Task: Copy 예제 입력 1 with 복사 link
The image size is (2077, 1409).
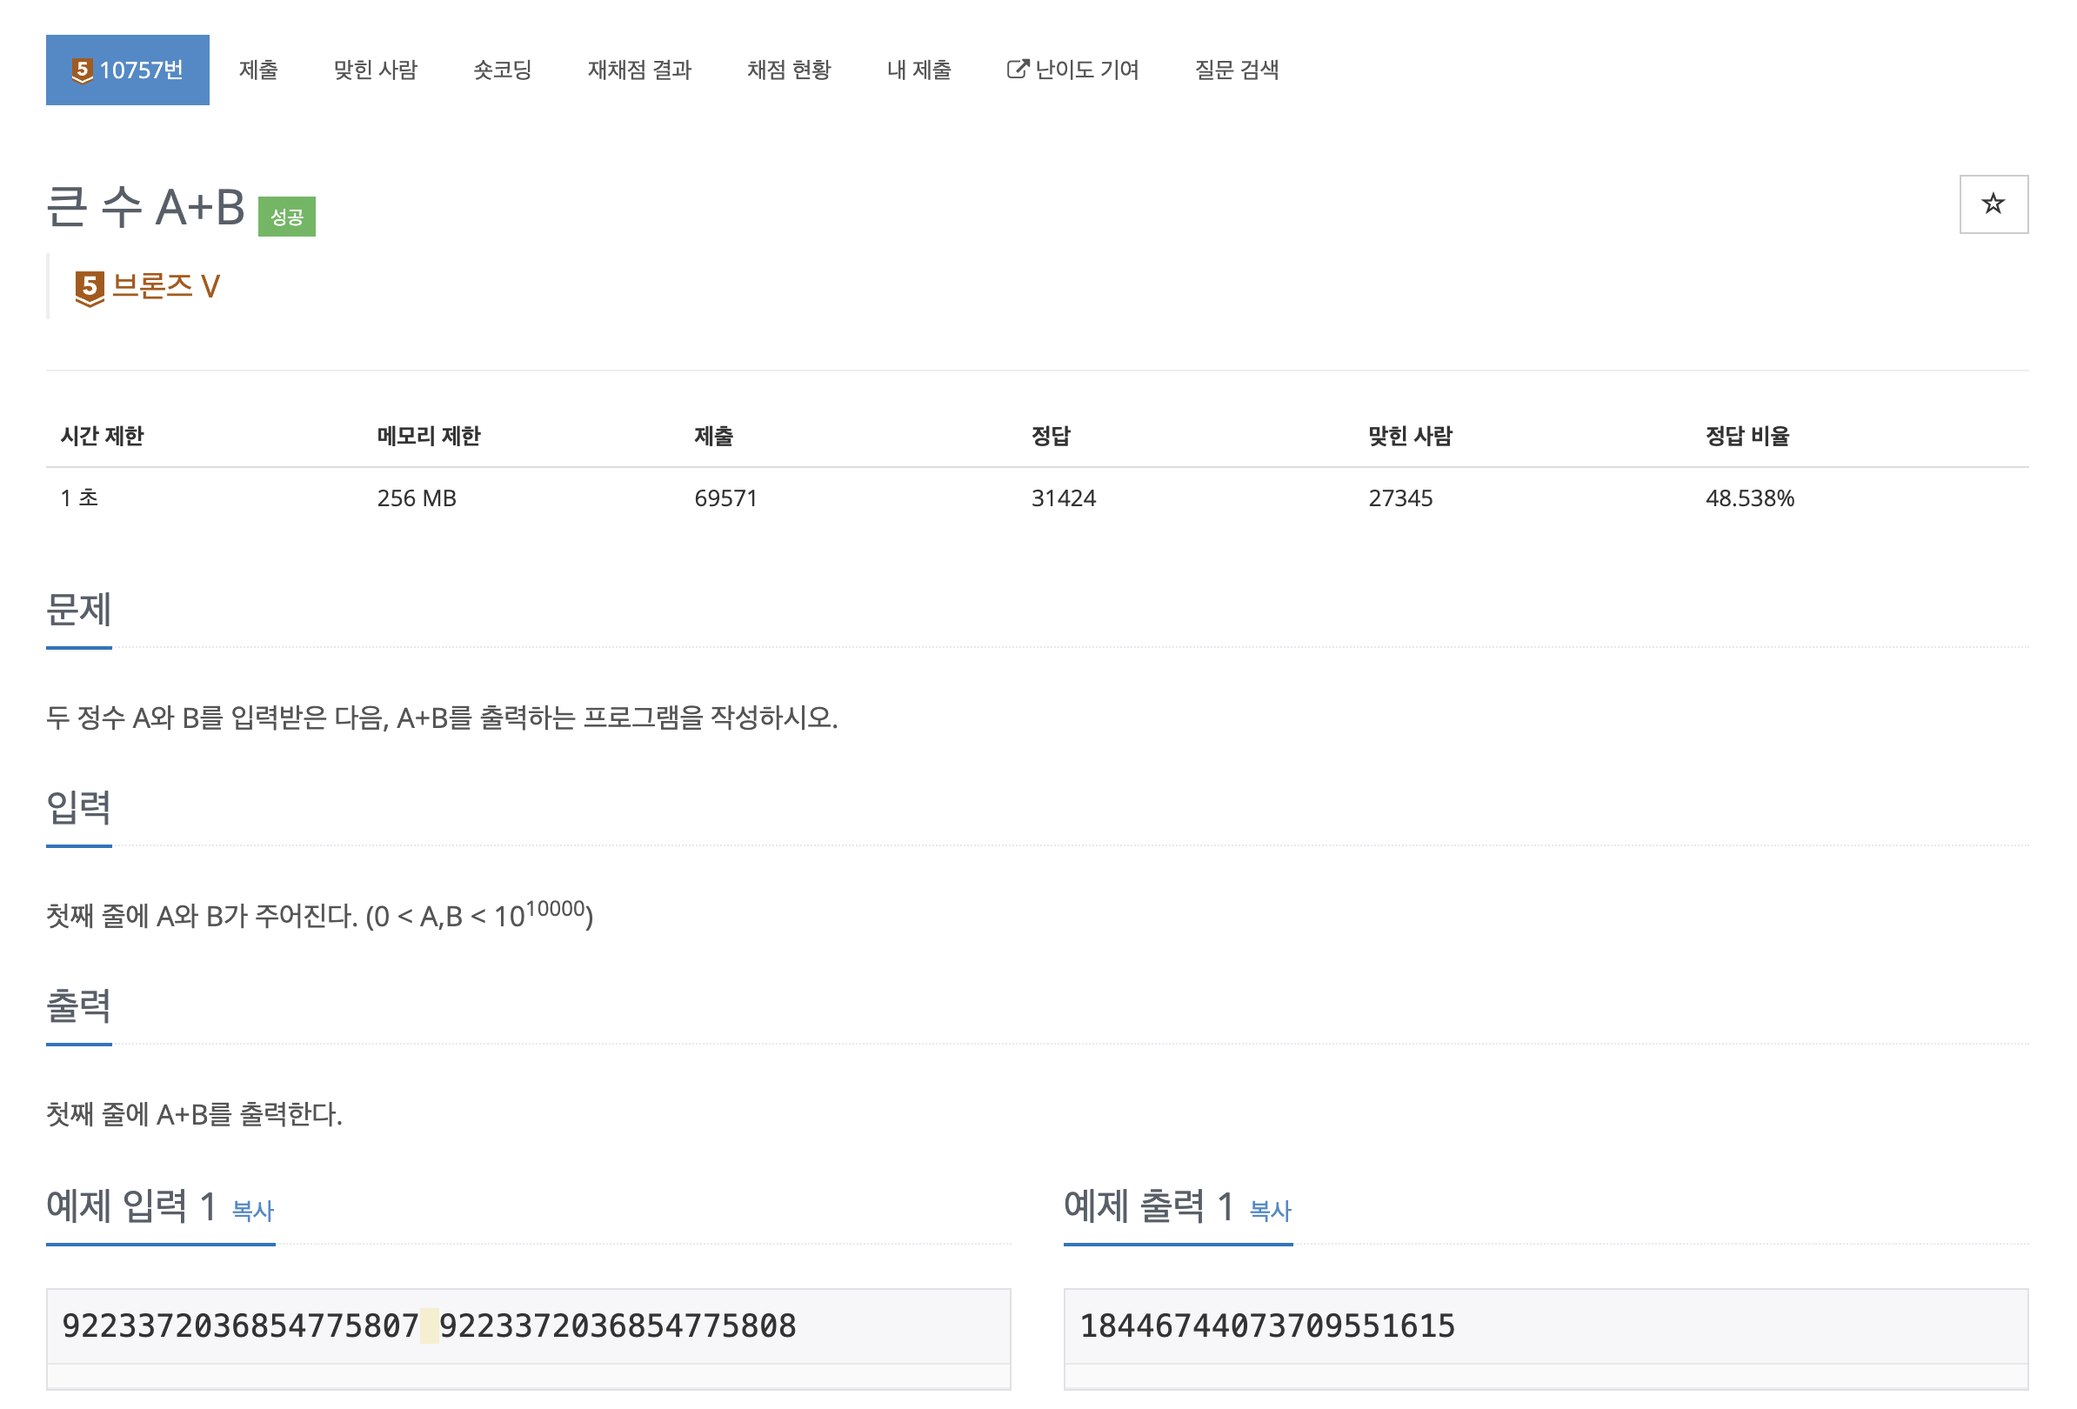Action: tap(253, 1211)
